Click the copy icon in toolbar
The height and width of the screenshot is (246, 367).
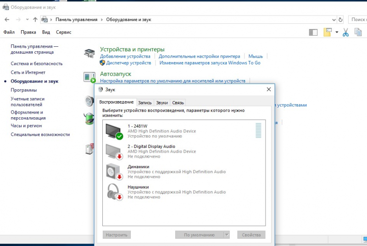point(358,32)
